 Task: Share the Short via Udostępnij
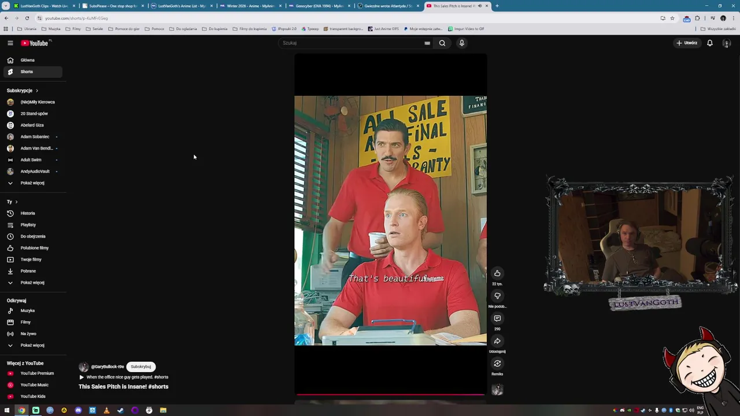[x=497, y=341]
